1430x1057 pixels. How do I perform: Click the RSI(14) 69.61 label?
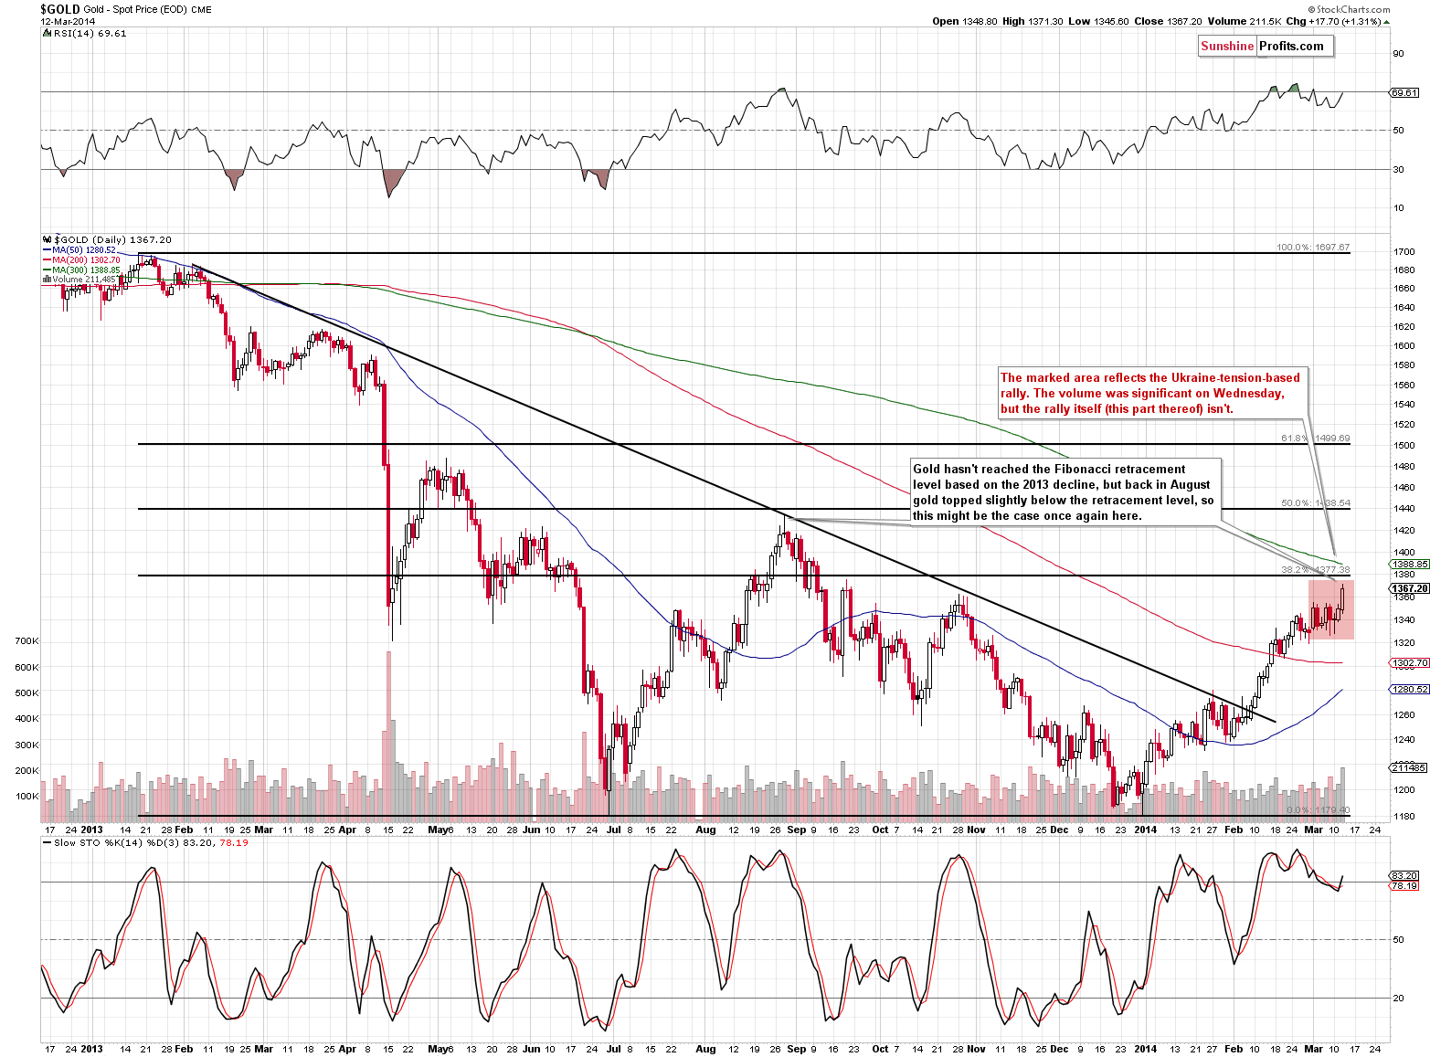[90, 33]
